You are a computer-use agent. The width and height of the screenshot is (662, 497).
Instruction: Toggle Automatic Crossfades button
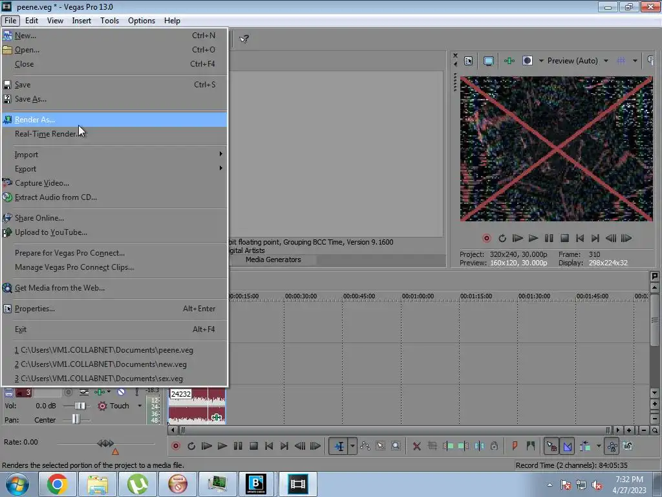tap(568, 446)
